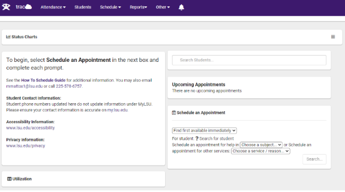
Task: Click the Status Charts panel title
Action: 24,37
